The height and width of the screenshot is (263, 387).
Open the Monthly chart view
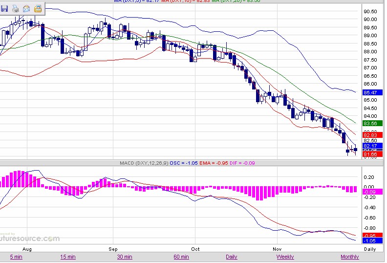point(350,257)
